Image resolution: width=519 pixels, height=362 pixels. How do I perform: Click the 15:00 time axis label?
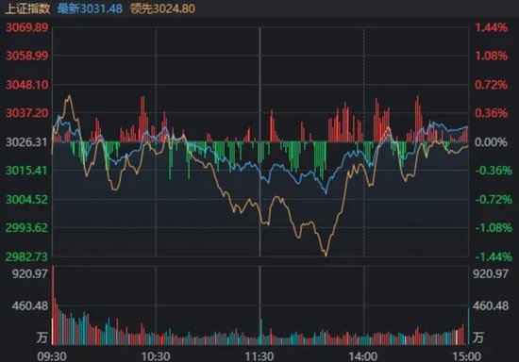pyautogui.click(x=466, y=356)
